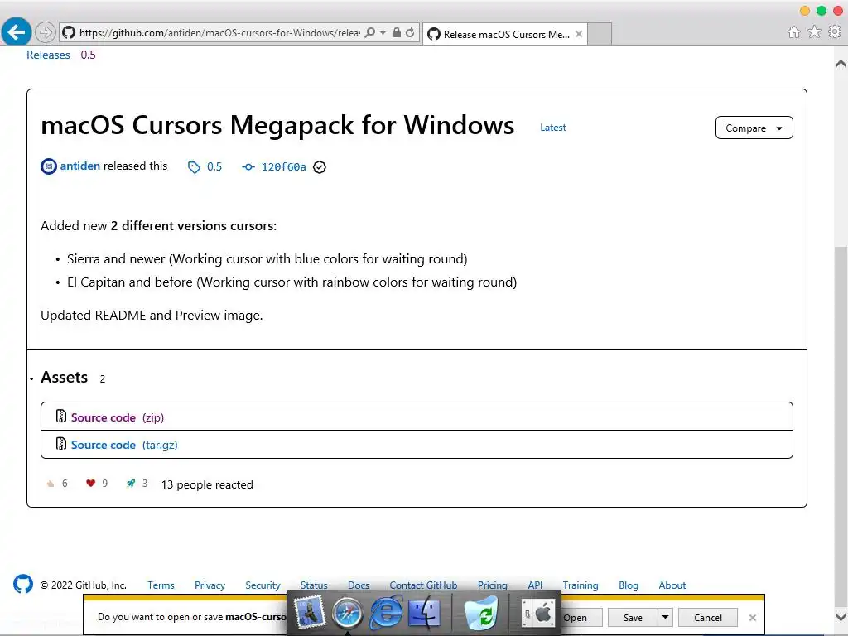This screenshot has height=636, width=848.
Task: Click the GitHub logo in footer
Action: (23, 584)
